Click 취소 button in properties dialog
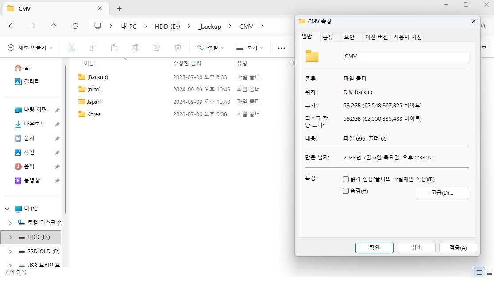The height and width of the screenshot is (281, 494). click(416, 248)
